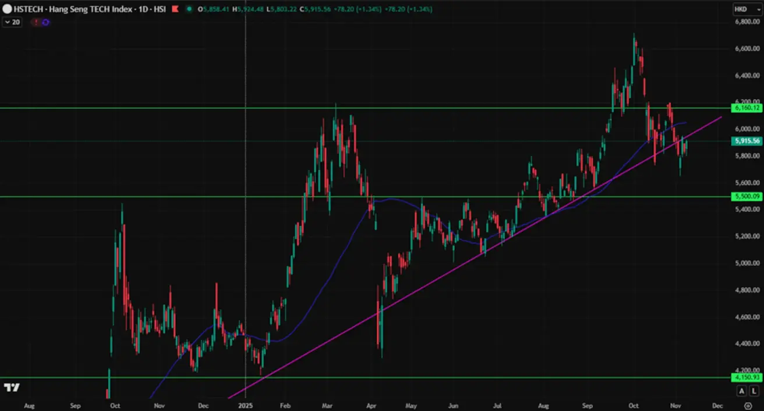Toggle log scale with the L button
The width and height of the screenshot is (764, 411).
(755, 391)
